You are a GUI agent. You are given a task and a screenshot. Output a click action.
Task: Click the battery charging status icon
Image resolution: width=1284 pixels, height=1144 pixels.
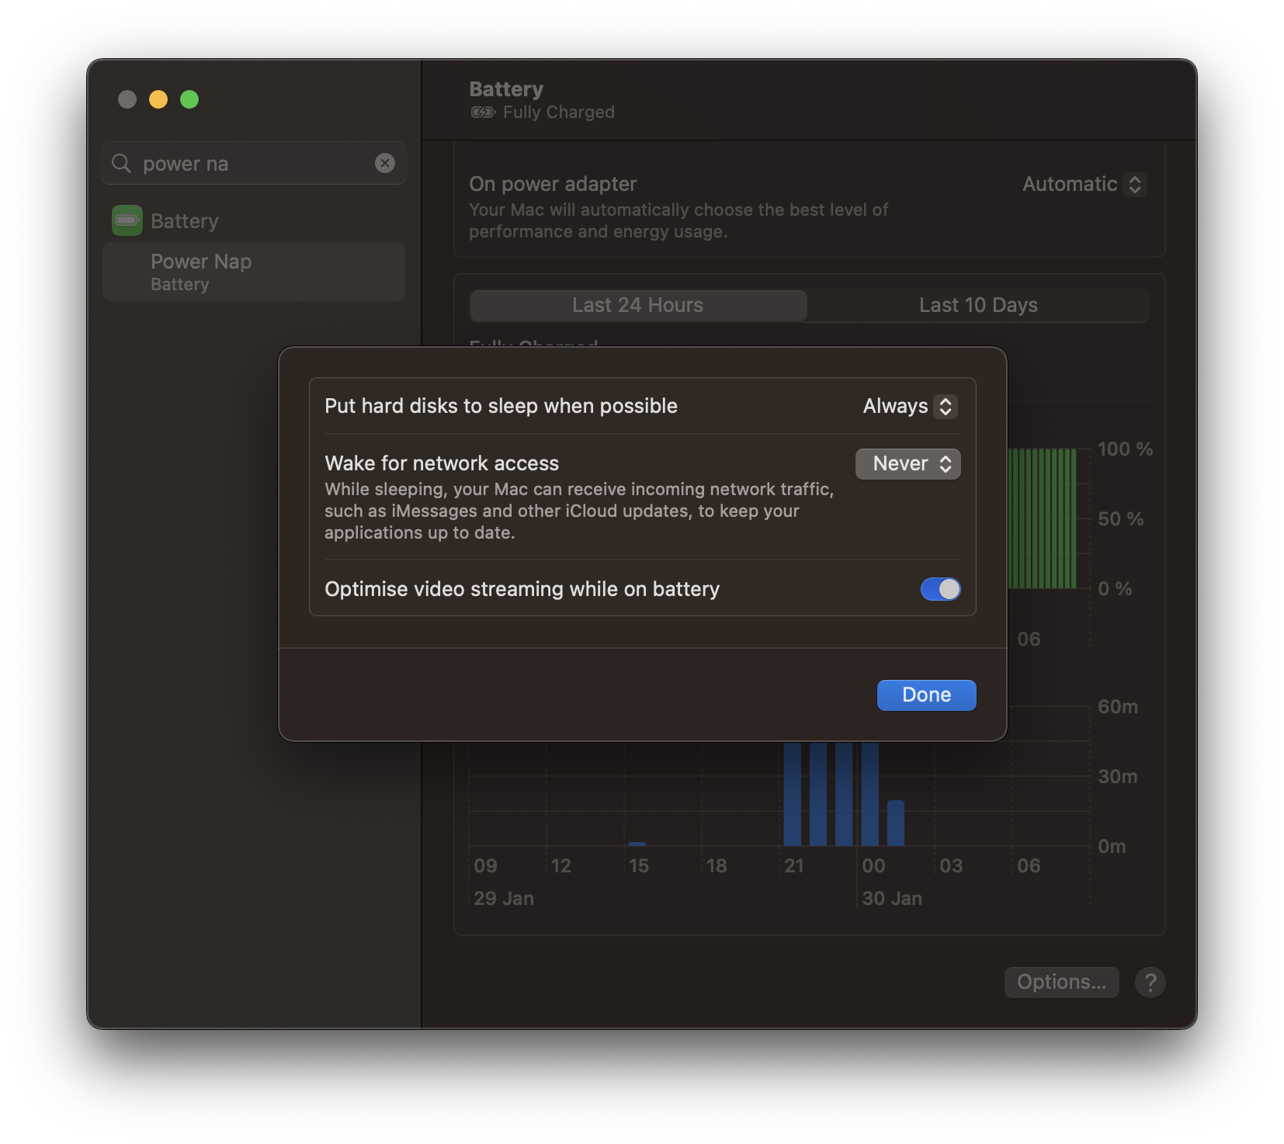point(483,113)
